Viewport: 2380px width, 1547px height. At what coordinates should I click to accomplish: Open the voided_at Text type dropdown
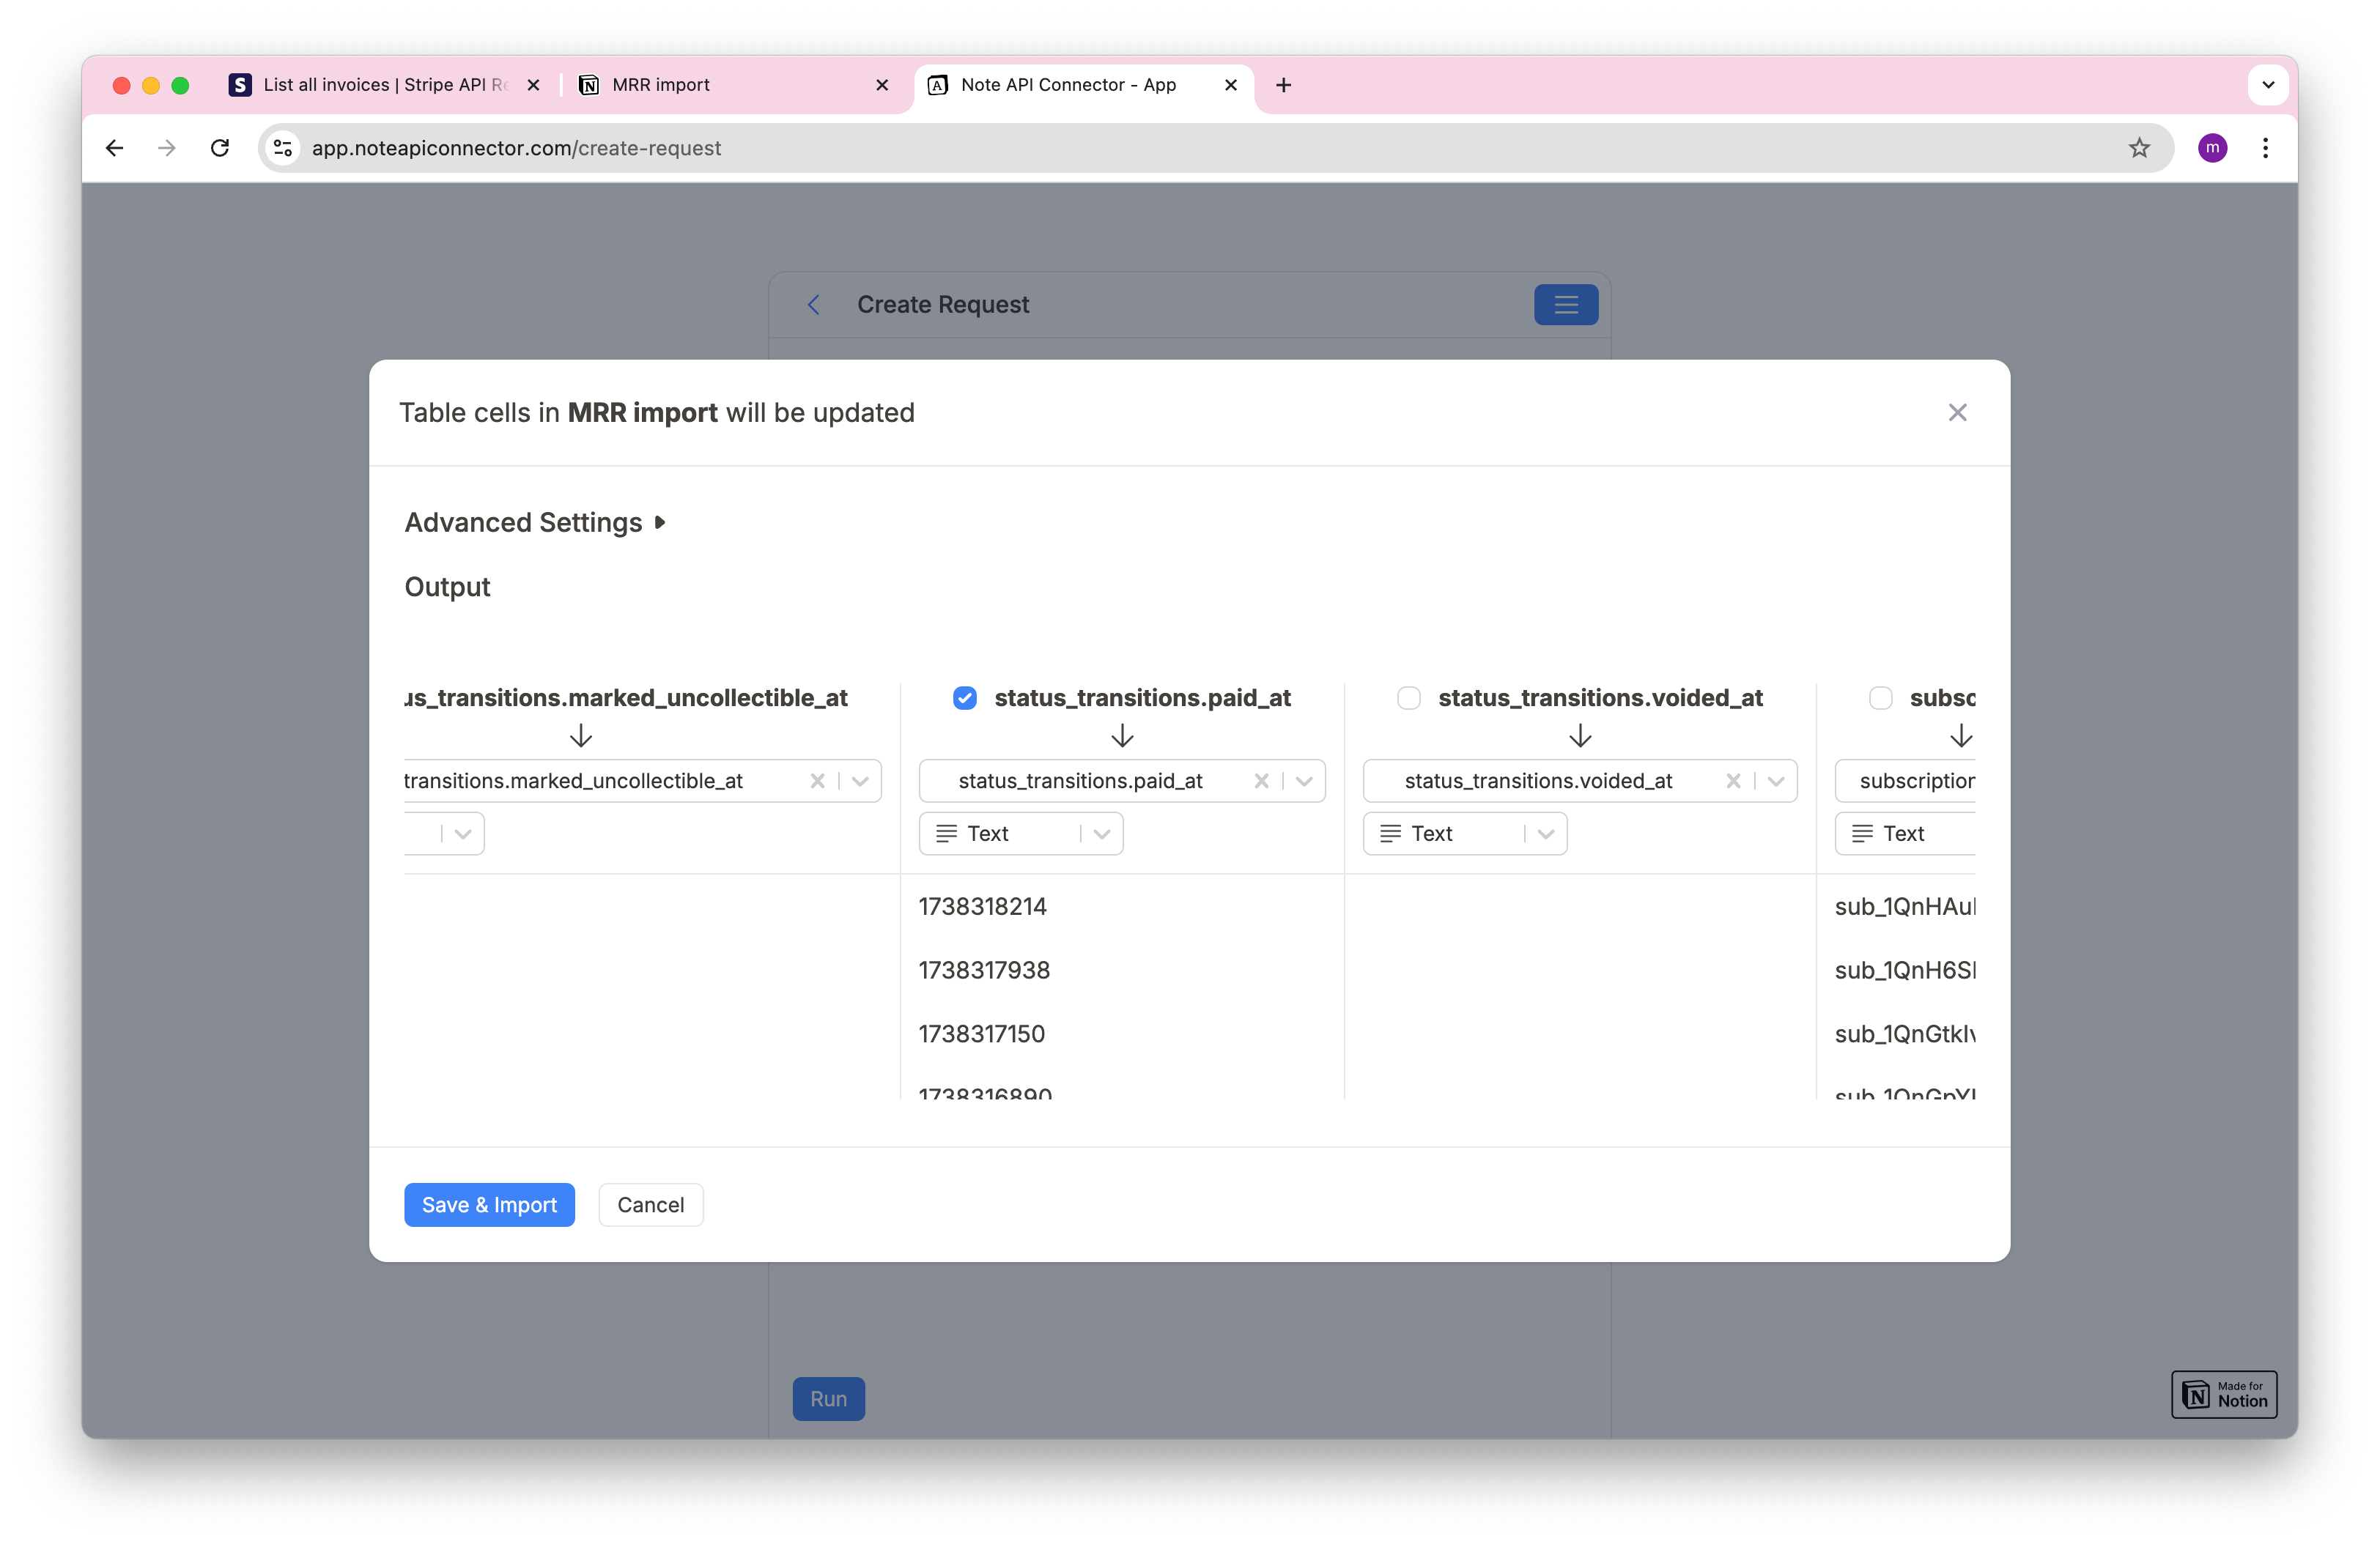pyautogui.click(x=1465, y=834)
